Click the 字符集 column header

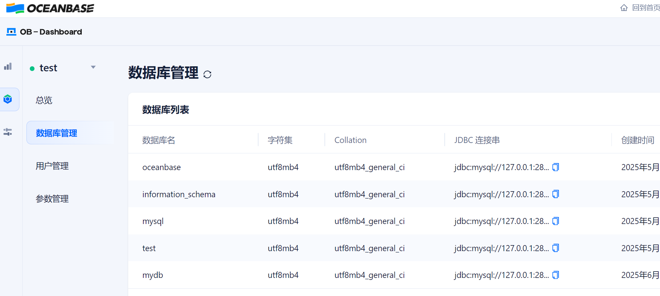pos(280,140)
